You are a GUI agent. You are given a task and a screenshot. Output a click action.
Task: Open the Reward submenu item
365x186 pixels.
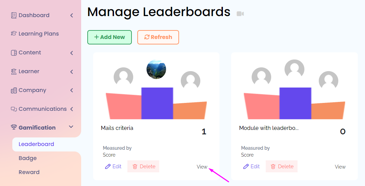coord(29,172)
